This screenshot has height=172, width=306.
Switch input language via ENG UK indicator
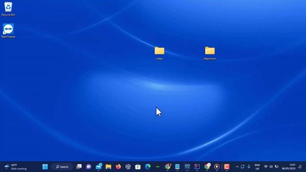tap(257, 167)
